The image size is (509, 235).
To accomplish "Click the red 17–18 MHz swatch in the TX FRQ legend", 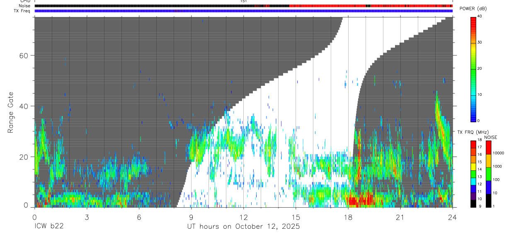I will [473, 144].
